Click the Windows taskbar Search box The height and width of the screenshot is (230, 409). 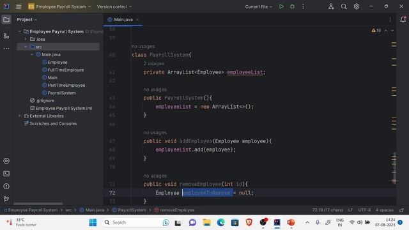click(136, 222)
